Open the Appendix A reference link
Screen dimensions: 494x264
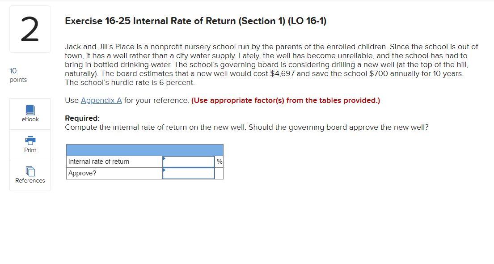point(101,100)
